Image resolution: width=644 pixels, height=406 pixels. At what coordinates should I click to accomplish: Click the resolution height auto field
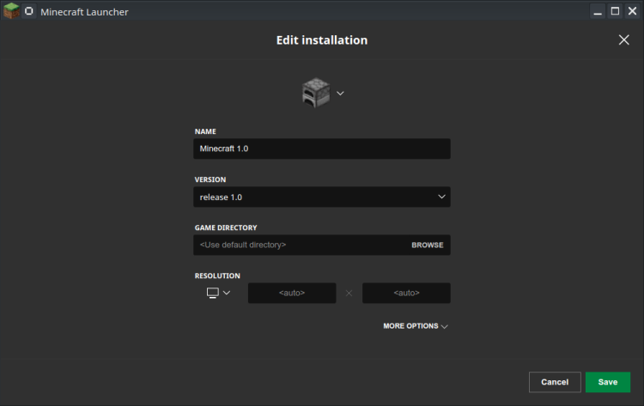tap(406, 293)
